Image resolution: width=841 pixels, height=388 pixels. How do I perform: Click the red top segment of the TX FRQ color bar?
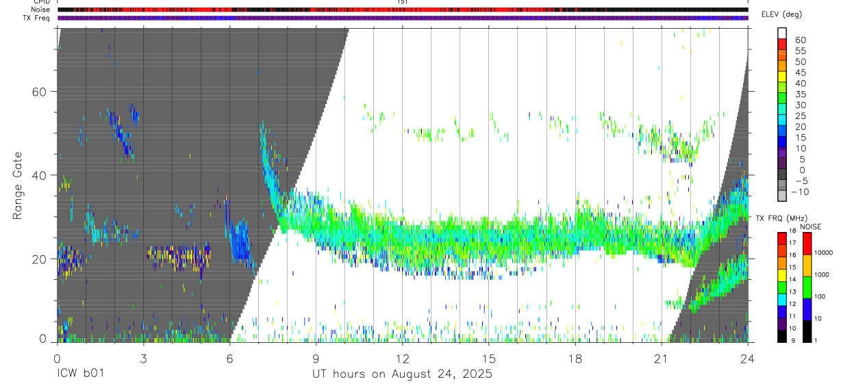(x=782, y=237)
